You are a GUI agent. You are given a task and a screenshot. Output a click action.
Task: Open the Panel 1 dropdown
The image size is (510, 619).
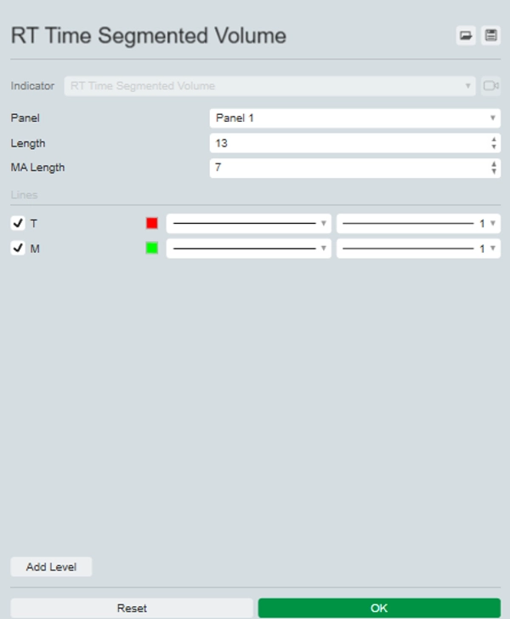click(355, 118)
